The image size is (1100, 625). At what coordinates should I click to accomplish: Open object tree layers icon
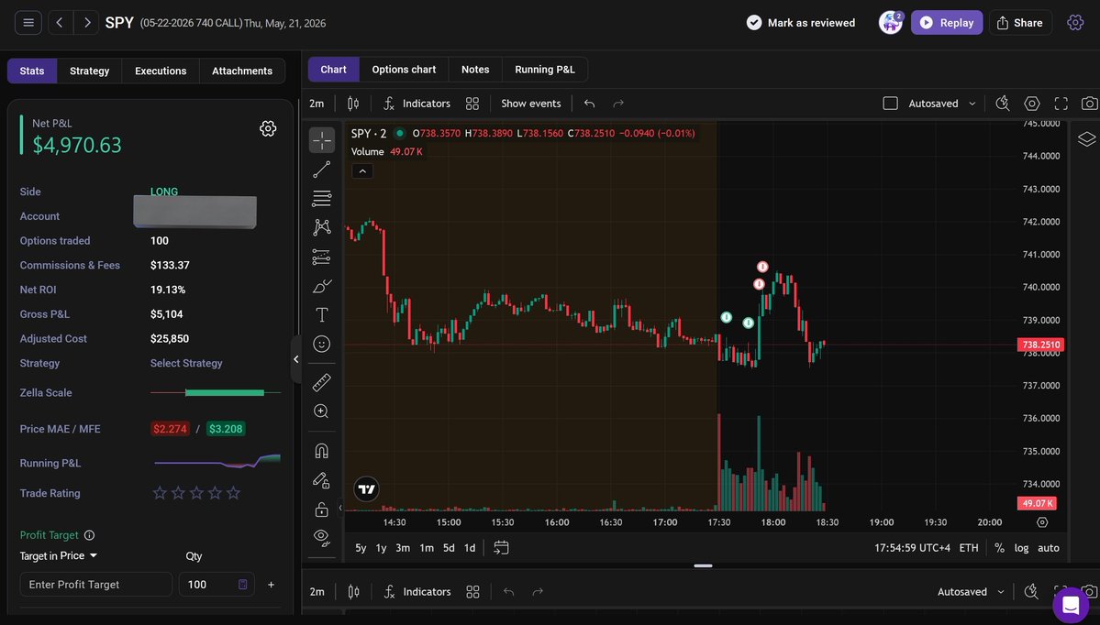pos(1086,138)
